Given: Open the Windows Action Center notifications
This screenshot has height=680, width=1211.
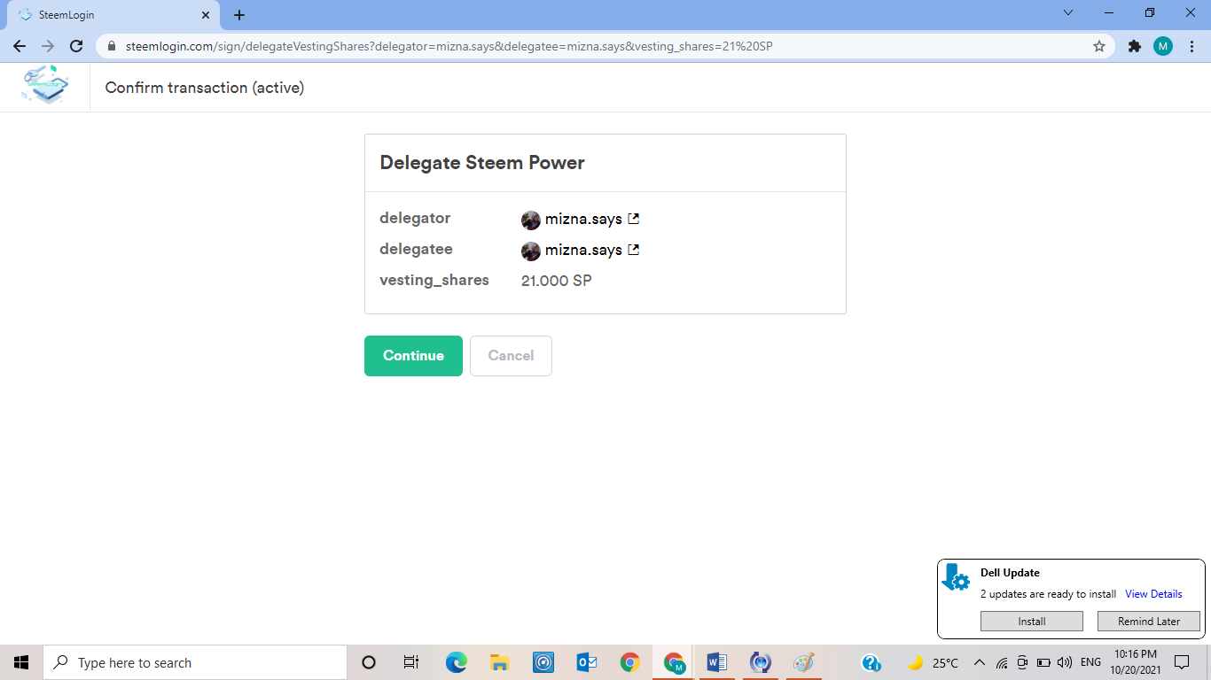Looking at the screenshot, I should coord(1182,662).
